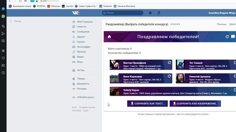
Task: Open ACEonline русск. group shortcut
Action: (84, 97)
